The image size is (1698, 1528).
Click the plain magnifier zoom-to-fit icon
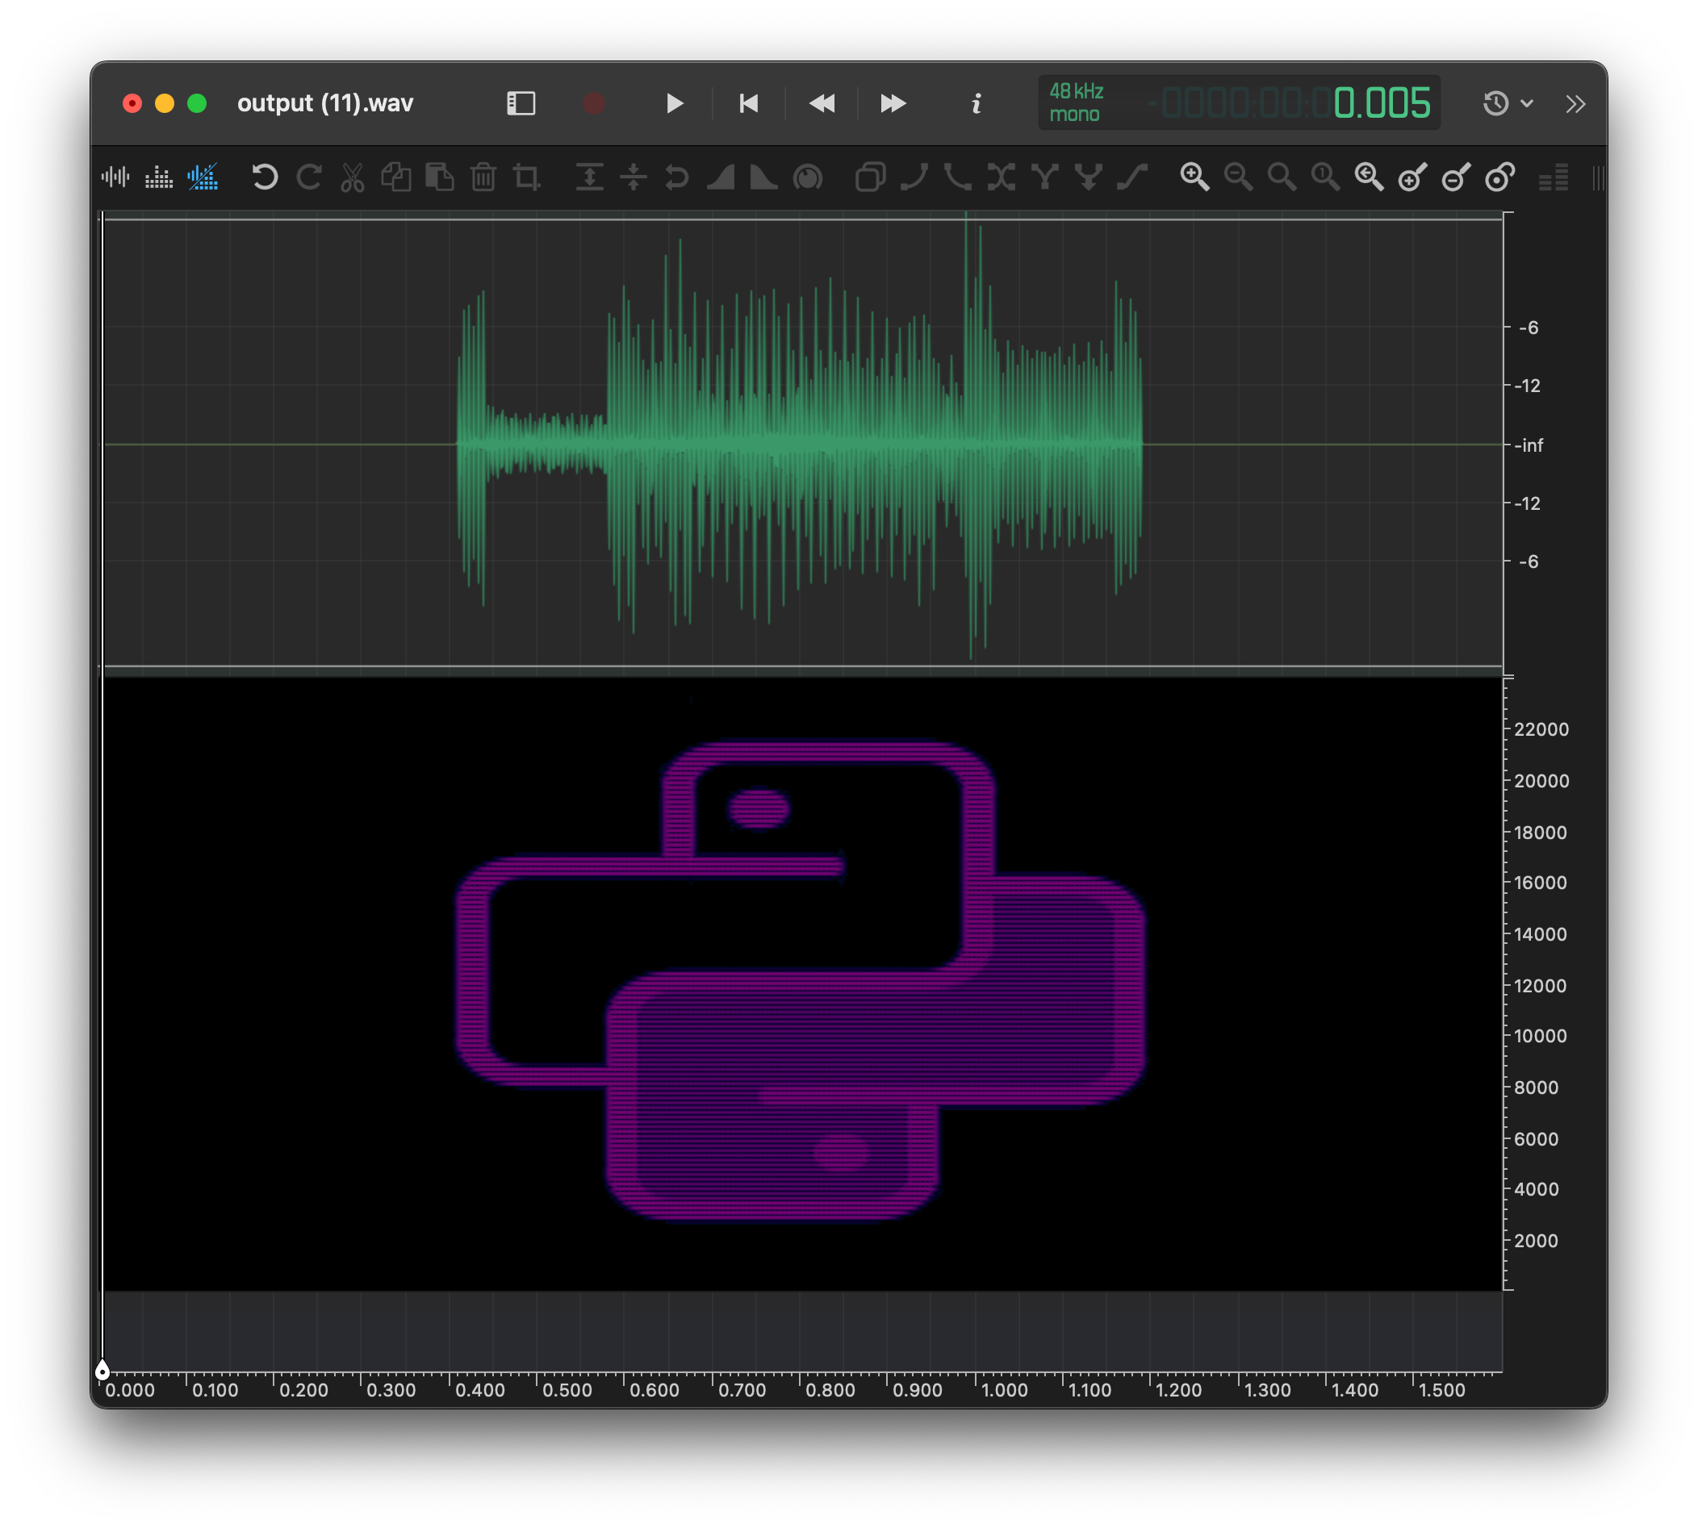point(1282,177)
